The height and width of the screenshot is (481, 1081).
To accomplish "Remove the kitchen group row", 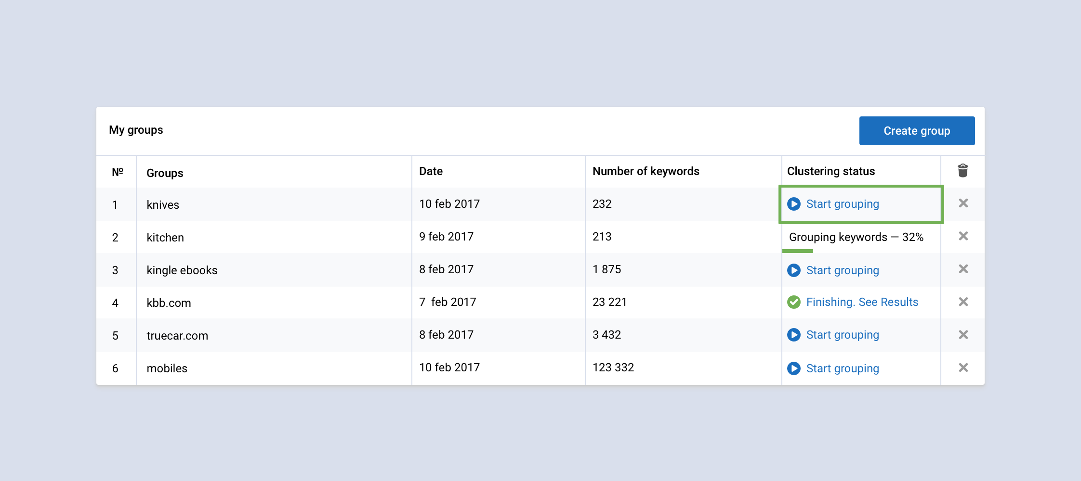I will [963, 236].
